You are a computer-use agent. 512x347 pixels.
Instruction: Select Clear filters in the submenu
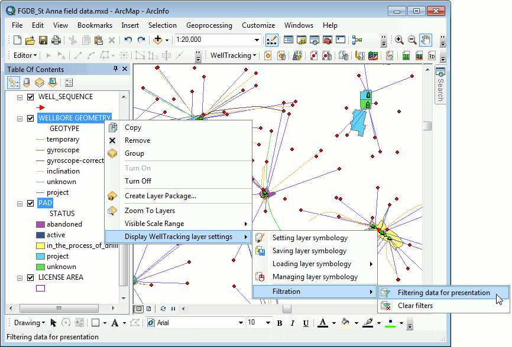tap(444, 306)
